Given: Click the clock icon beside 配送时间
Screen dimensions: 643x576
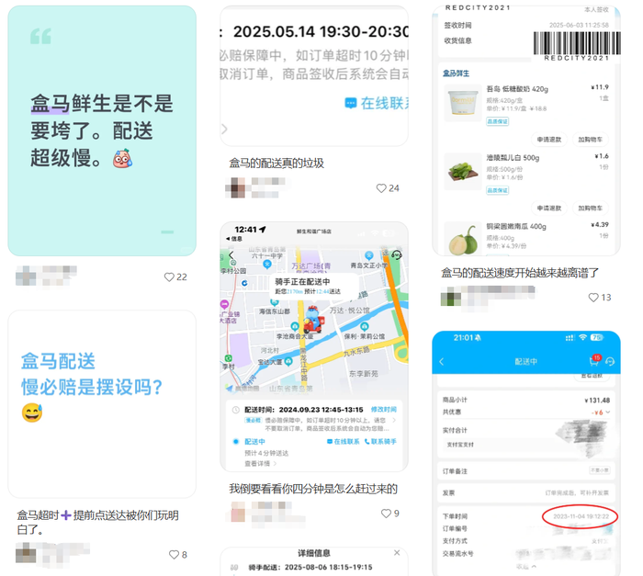Looking at the screenshot, I should [x=236, y=410].
